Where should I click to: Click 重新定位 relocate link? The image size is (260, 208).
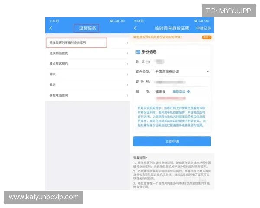pos(179,91)
